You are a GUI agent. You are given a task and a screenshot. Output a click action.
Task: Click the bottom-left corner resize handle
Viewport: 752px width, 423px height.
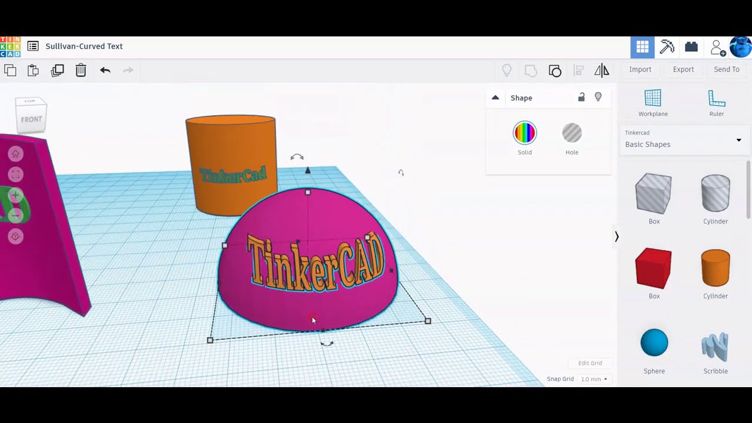click(210, 340)
